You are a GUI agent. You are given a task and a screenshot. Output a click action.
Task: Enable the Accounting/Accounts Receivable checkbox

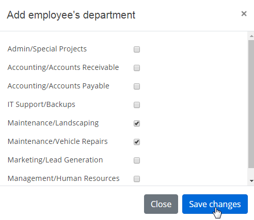click(137, 68)
